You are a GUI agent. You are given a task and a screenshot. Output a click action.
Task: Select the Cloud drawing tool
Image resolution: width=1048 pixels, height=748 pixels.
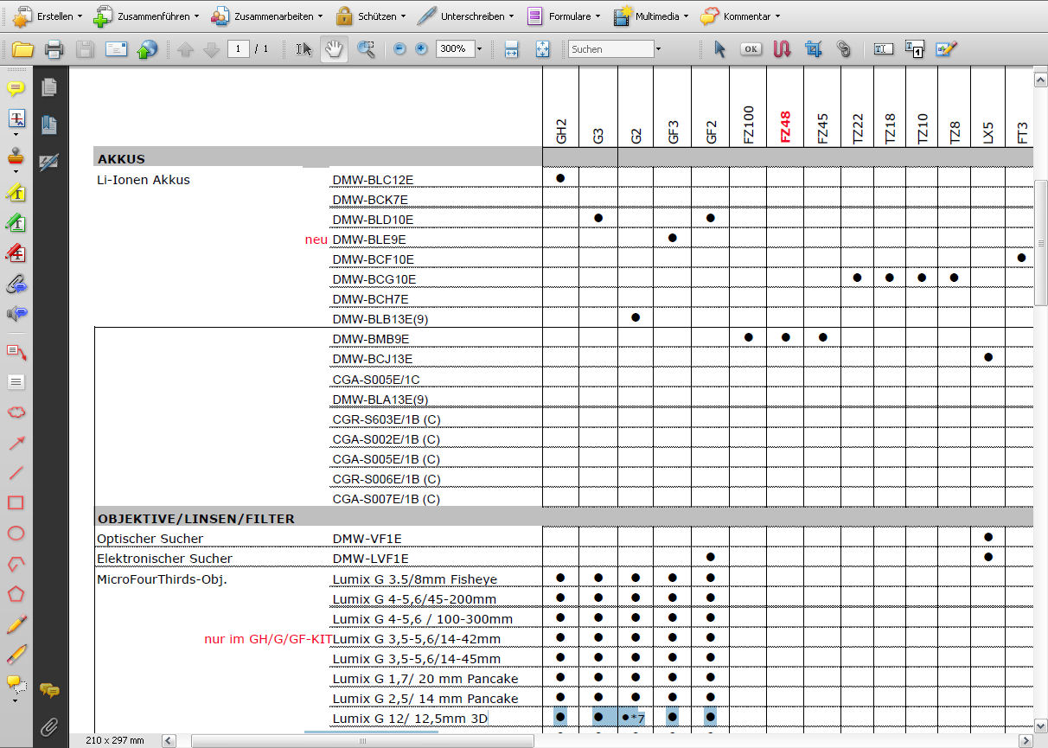pyautogui.click(x=16, y=412)
